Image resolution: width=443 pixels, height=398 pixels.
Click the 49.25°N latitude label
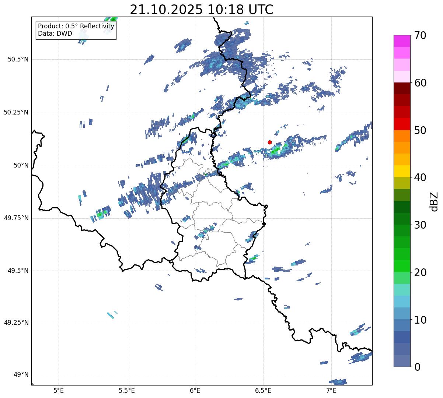(16, 323)
